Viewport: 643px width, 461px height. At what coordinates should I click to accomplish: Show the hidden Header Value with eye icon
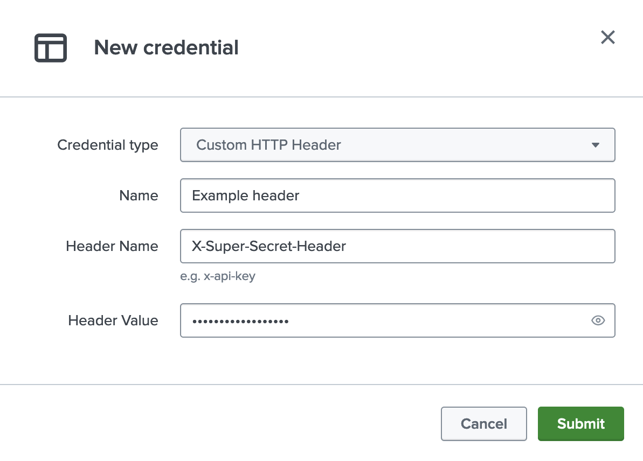pyautogui.click(x=598, y=320)
